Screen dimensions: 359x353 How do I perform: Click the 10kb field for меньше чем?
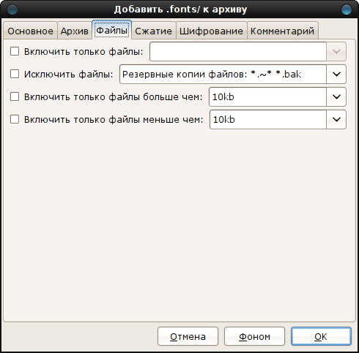(268, 119)
